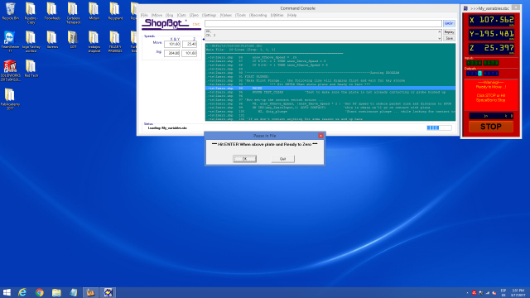Open the Recycle Bin on the desktop
530x298 pixels.
[x=10, y=11]
